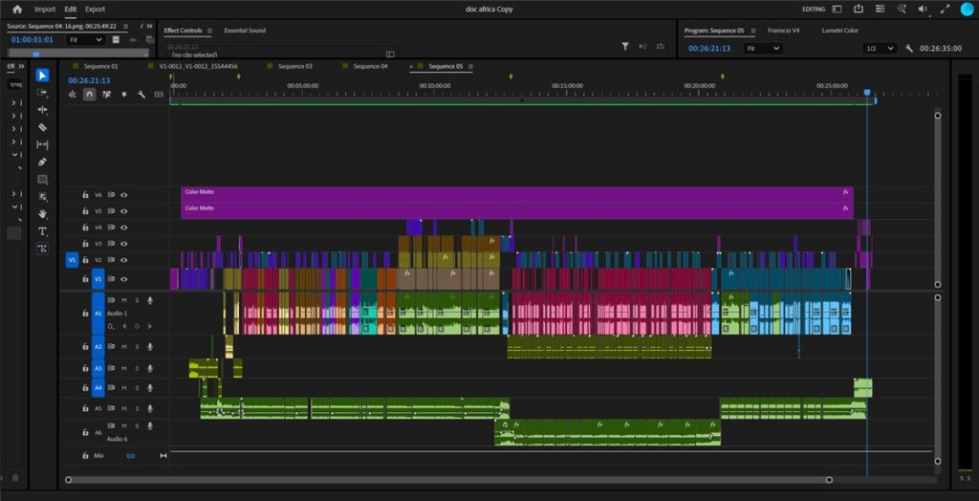
Task: Solo track A2 with S button
Action: click(138, 347)
